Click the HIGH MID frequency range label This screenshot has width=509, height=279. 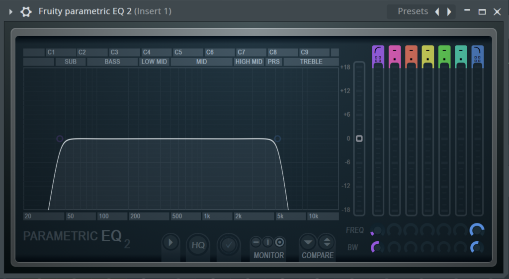249,62
